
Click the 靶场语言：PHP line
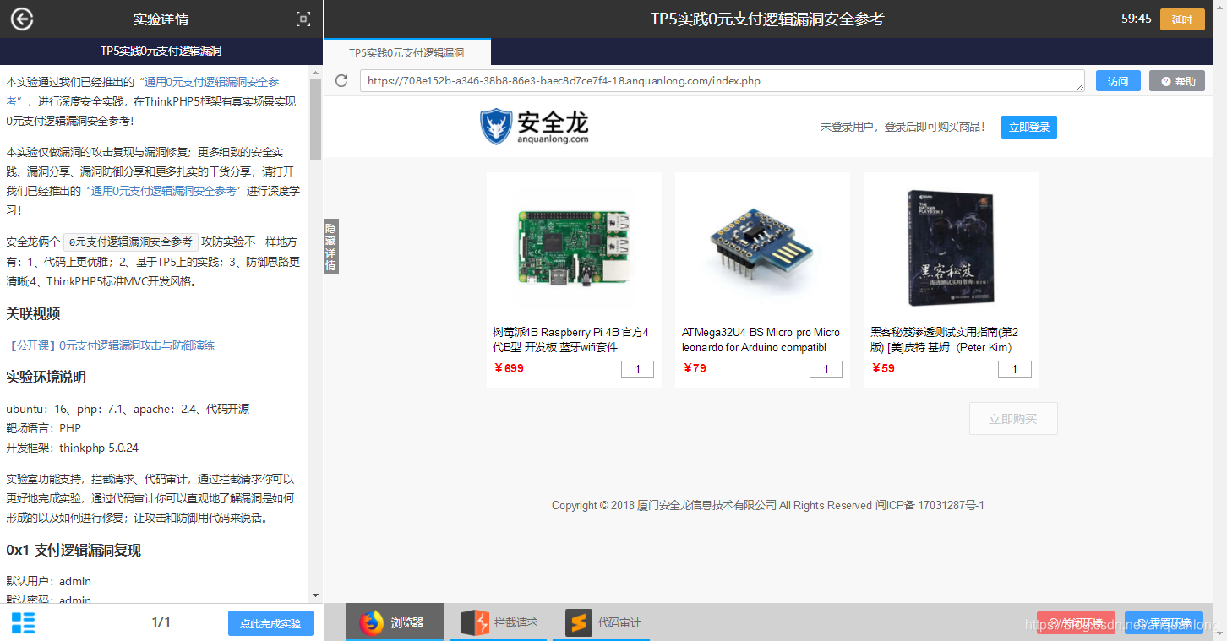[43, 428]
